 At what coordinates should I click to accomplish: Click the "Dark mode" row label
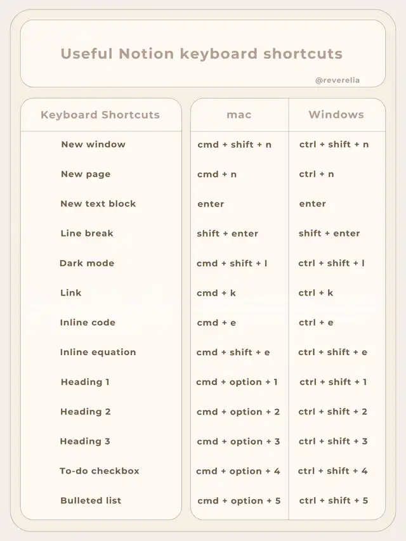click(87, 263)
